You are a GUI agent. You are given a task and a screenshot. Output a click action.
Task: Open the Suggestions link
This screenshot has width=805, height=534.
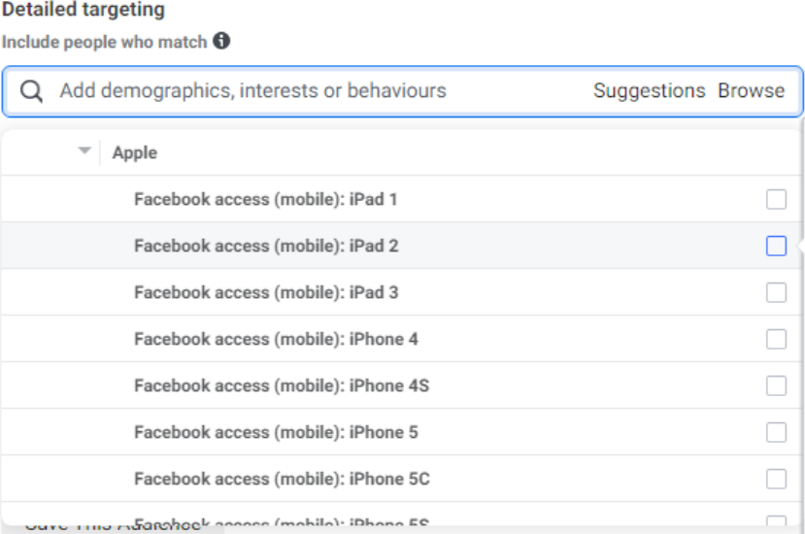[649, 91]
